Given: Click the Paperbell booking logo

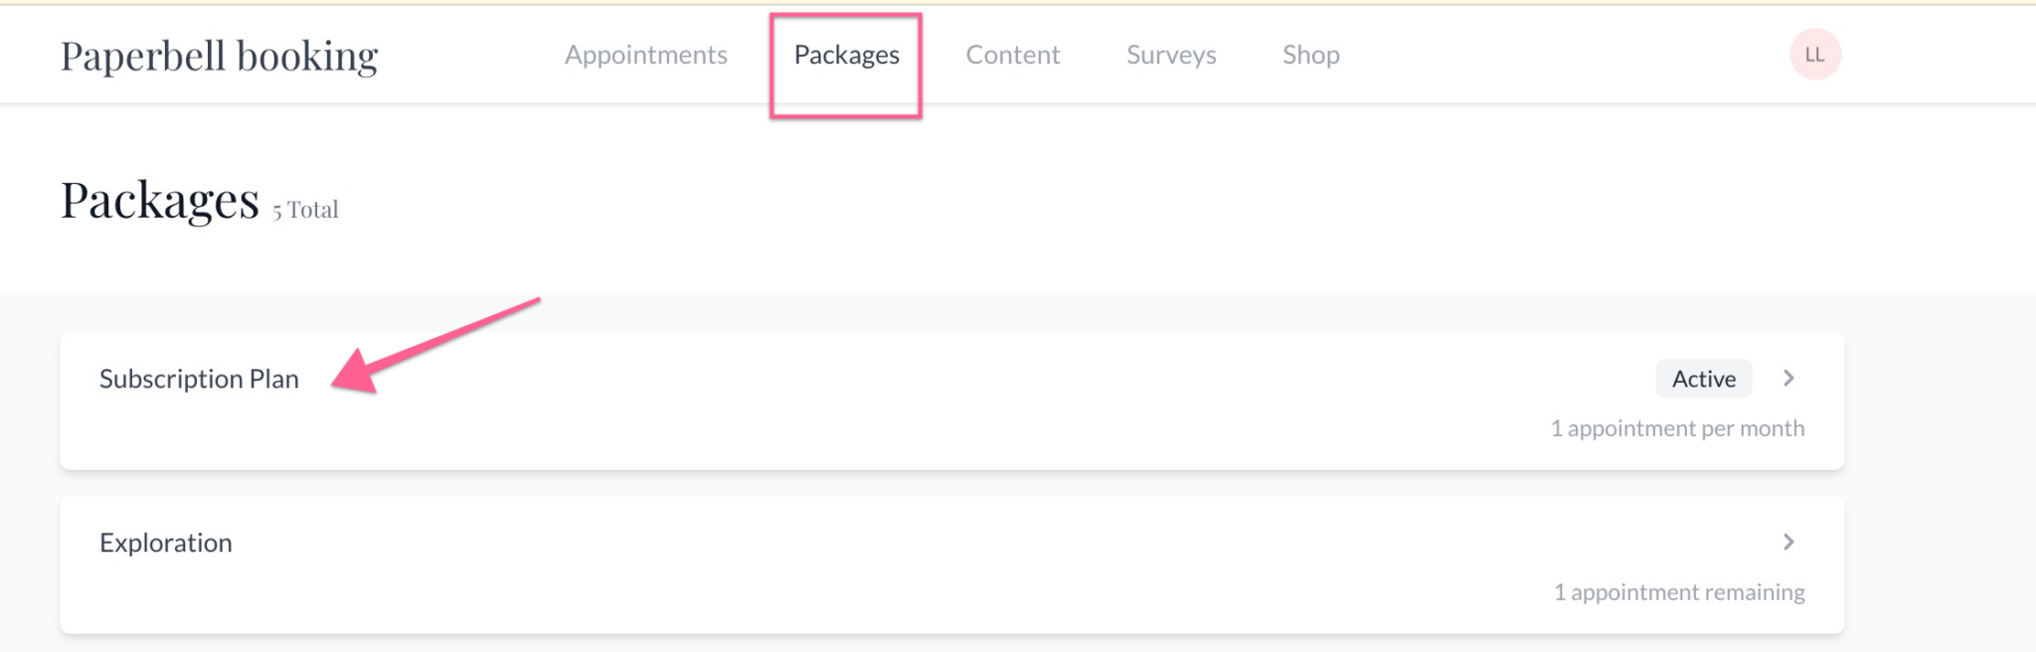Looking at the screenshot, I should click(x=219, y=55).
